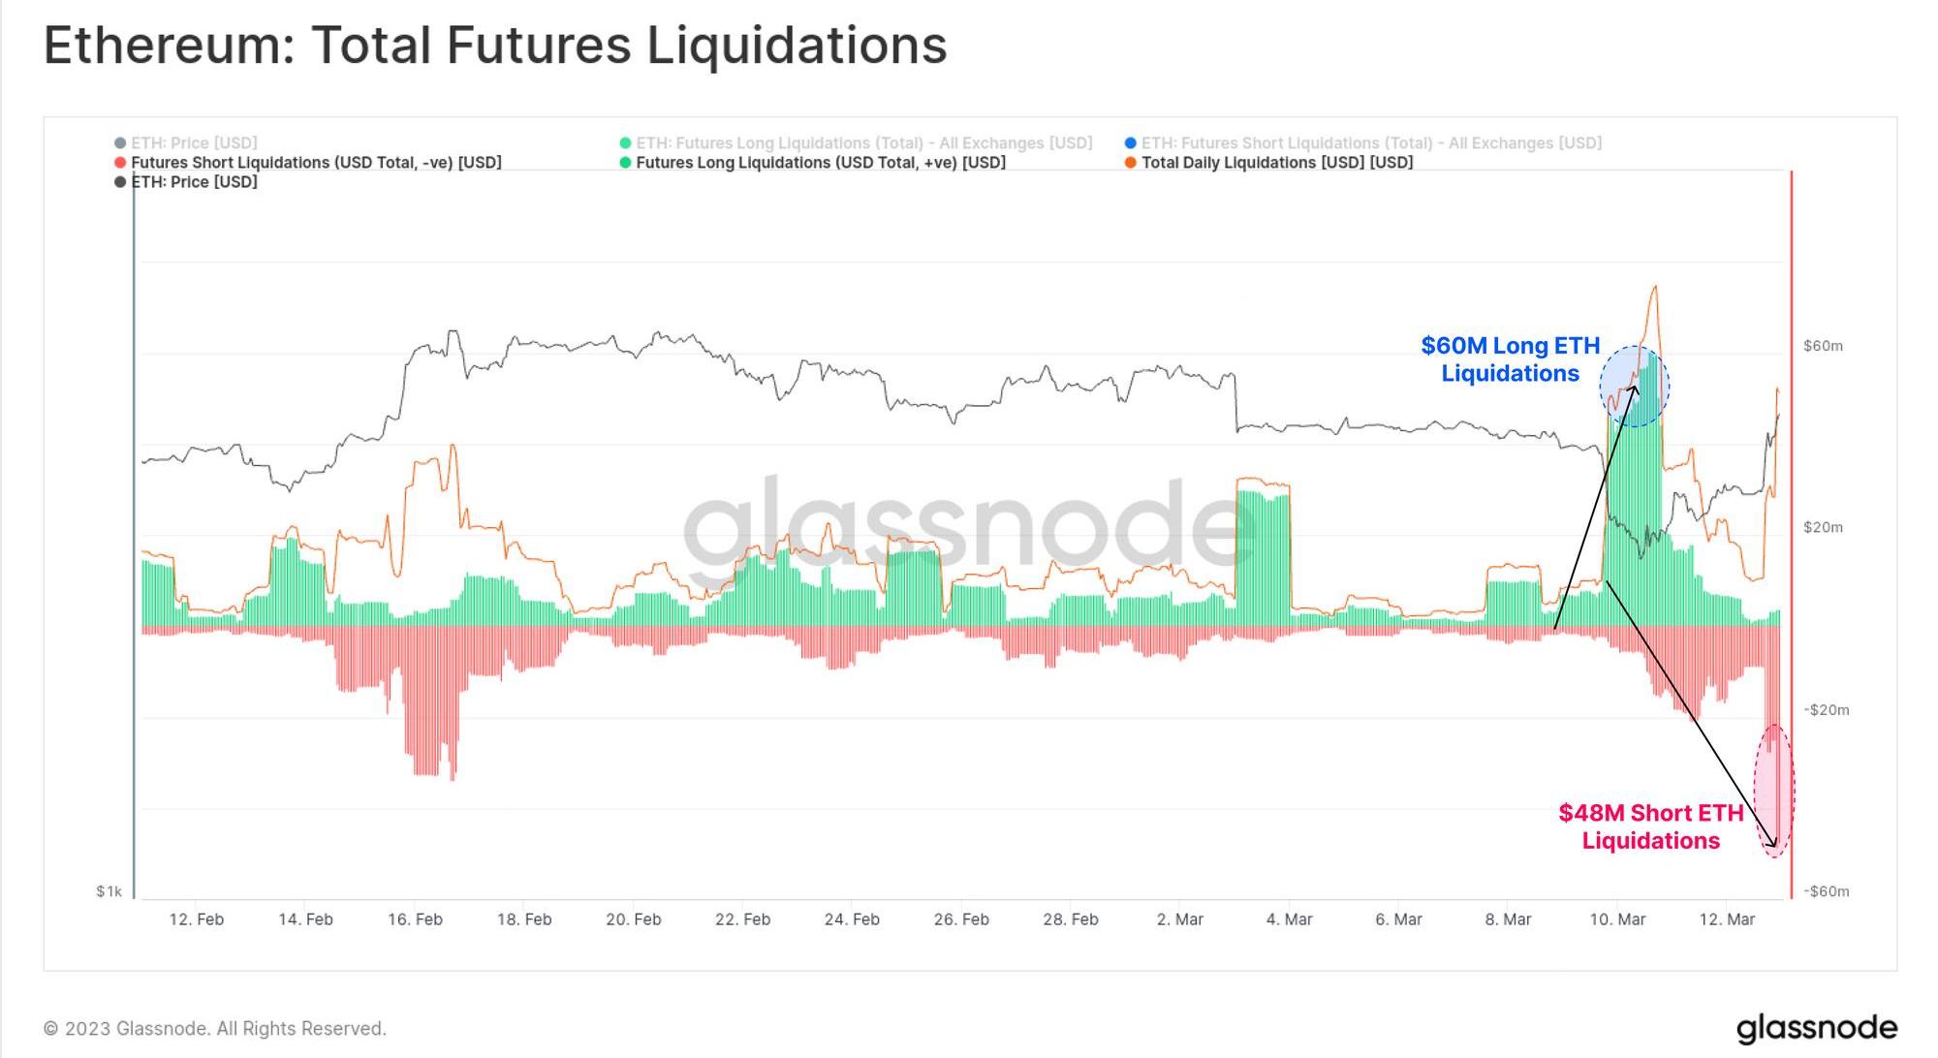Toggle the "Total Daily Liquidations [USD]" legend label
The width and height of the screenshot is (1938, 1058).
point(1276,163)
